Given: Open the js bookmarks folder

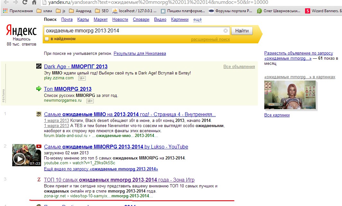Looking at the screenshot, I should 61,11.
